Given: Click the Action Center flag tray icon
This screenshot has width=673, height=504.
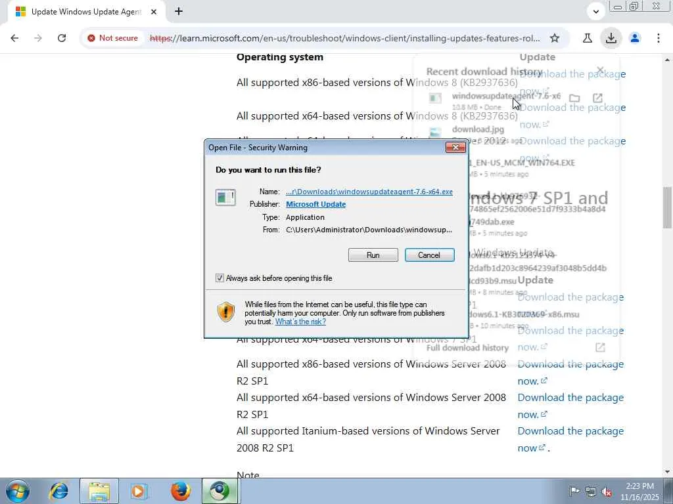Looking at the screenshot, I should [574, 492].
